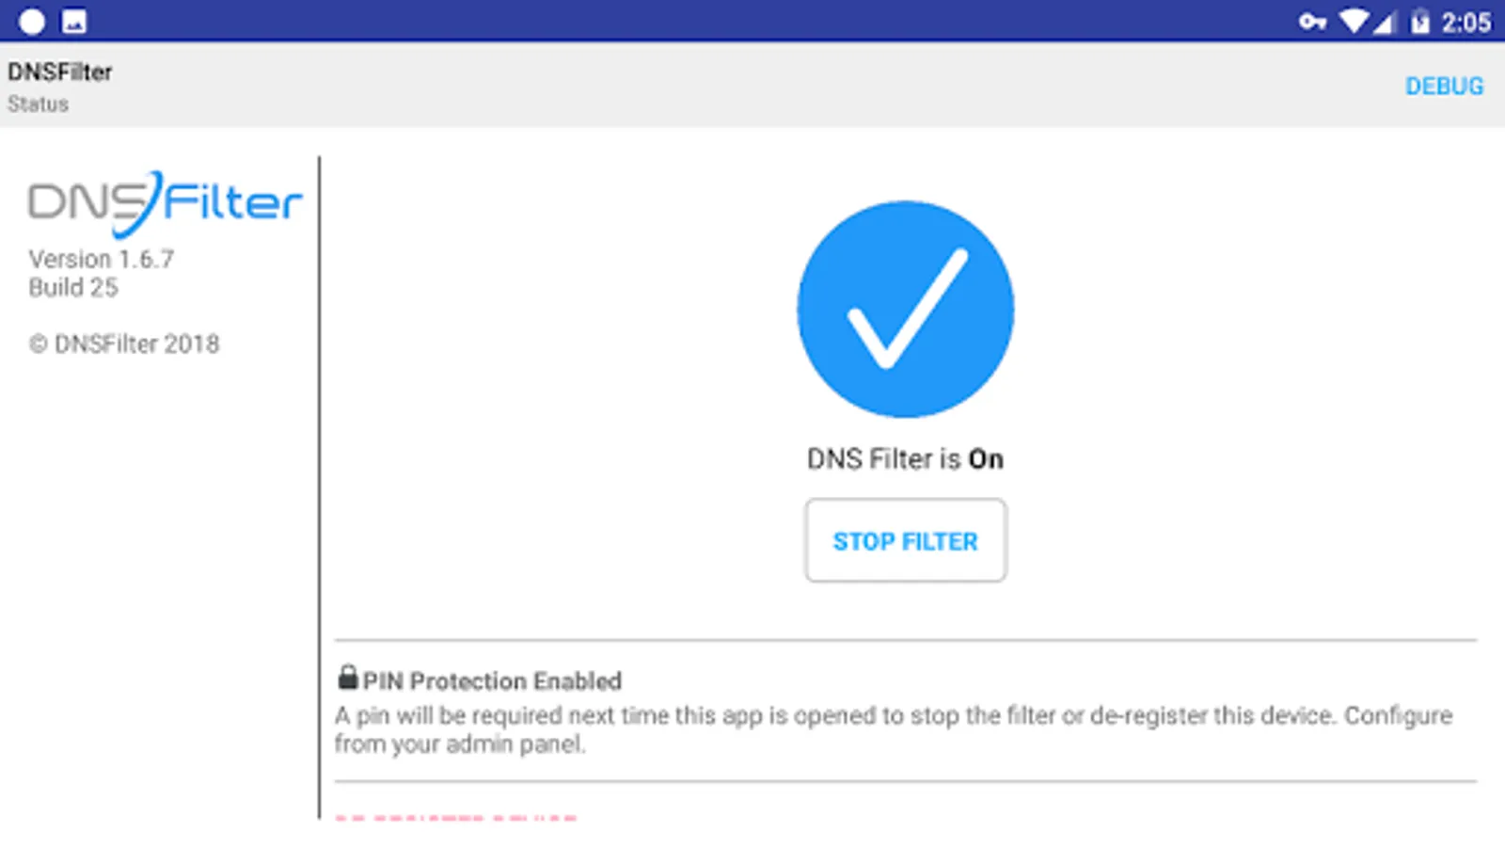The width and height of the screenshot is (1505, 847).
Task: Click the DNSFilter app title
Action: (x=60, y=72)
